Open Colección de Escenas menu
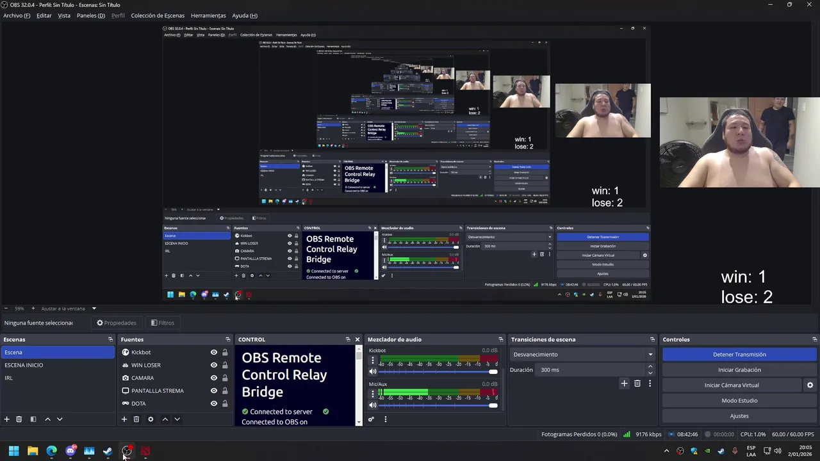 pyautogui.click(x=158, y=15)
